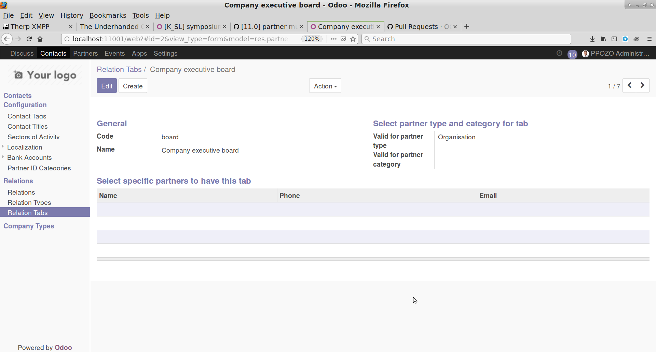Open the Settings top menu
Viewport: 656px width, 352px height.
(165, 53)
